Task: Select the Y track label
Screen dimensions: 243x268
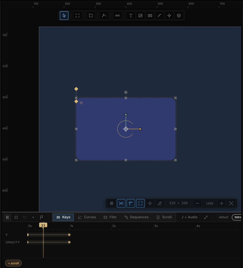Action: (7, 235)
